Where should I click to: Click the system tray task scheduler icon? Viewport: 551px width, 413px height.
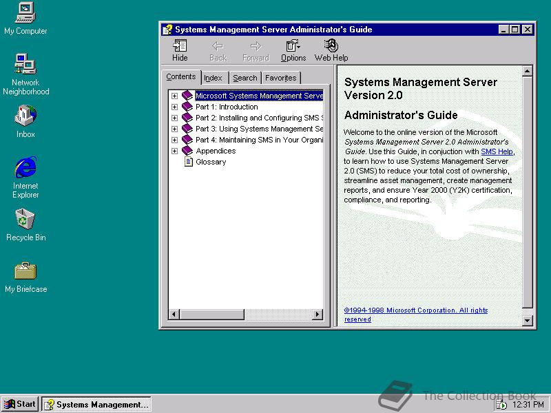coord(501,405)
